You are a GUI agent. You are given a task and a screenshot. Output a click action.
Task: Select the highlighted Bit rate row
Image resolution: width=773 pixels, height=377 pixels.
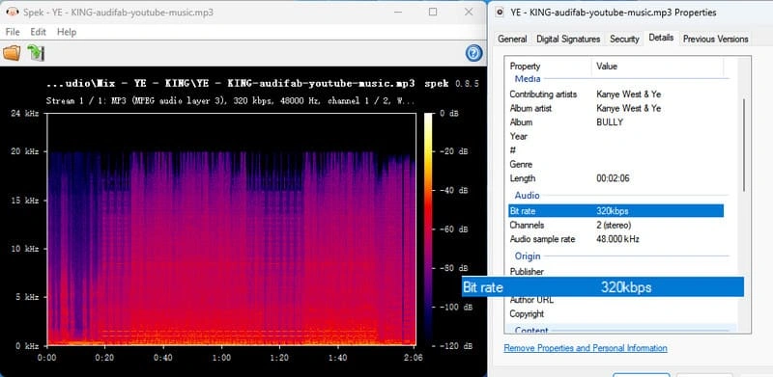tap(616, 211)
